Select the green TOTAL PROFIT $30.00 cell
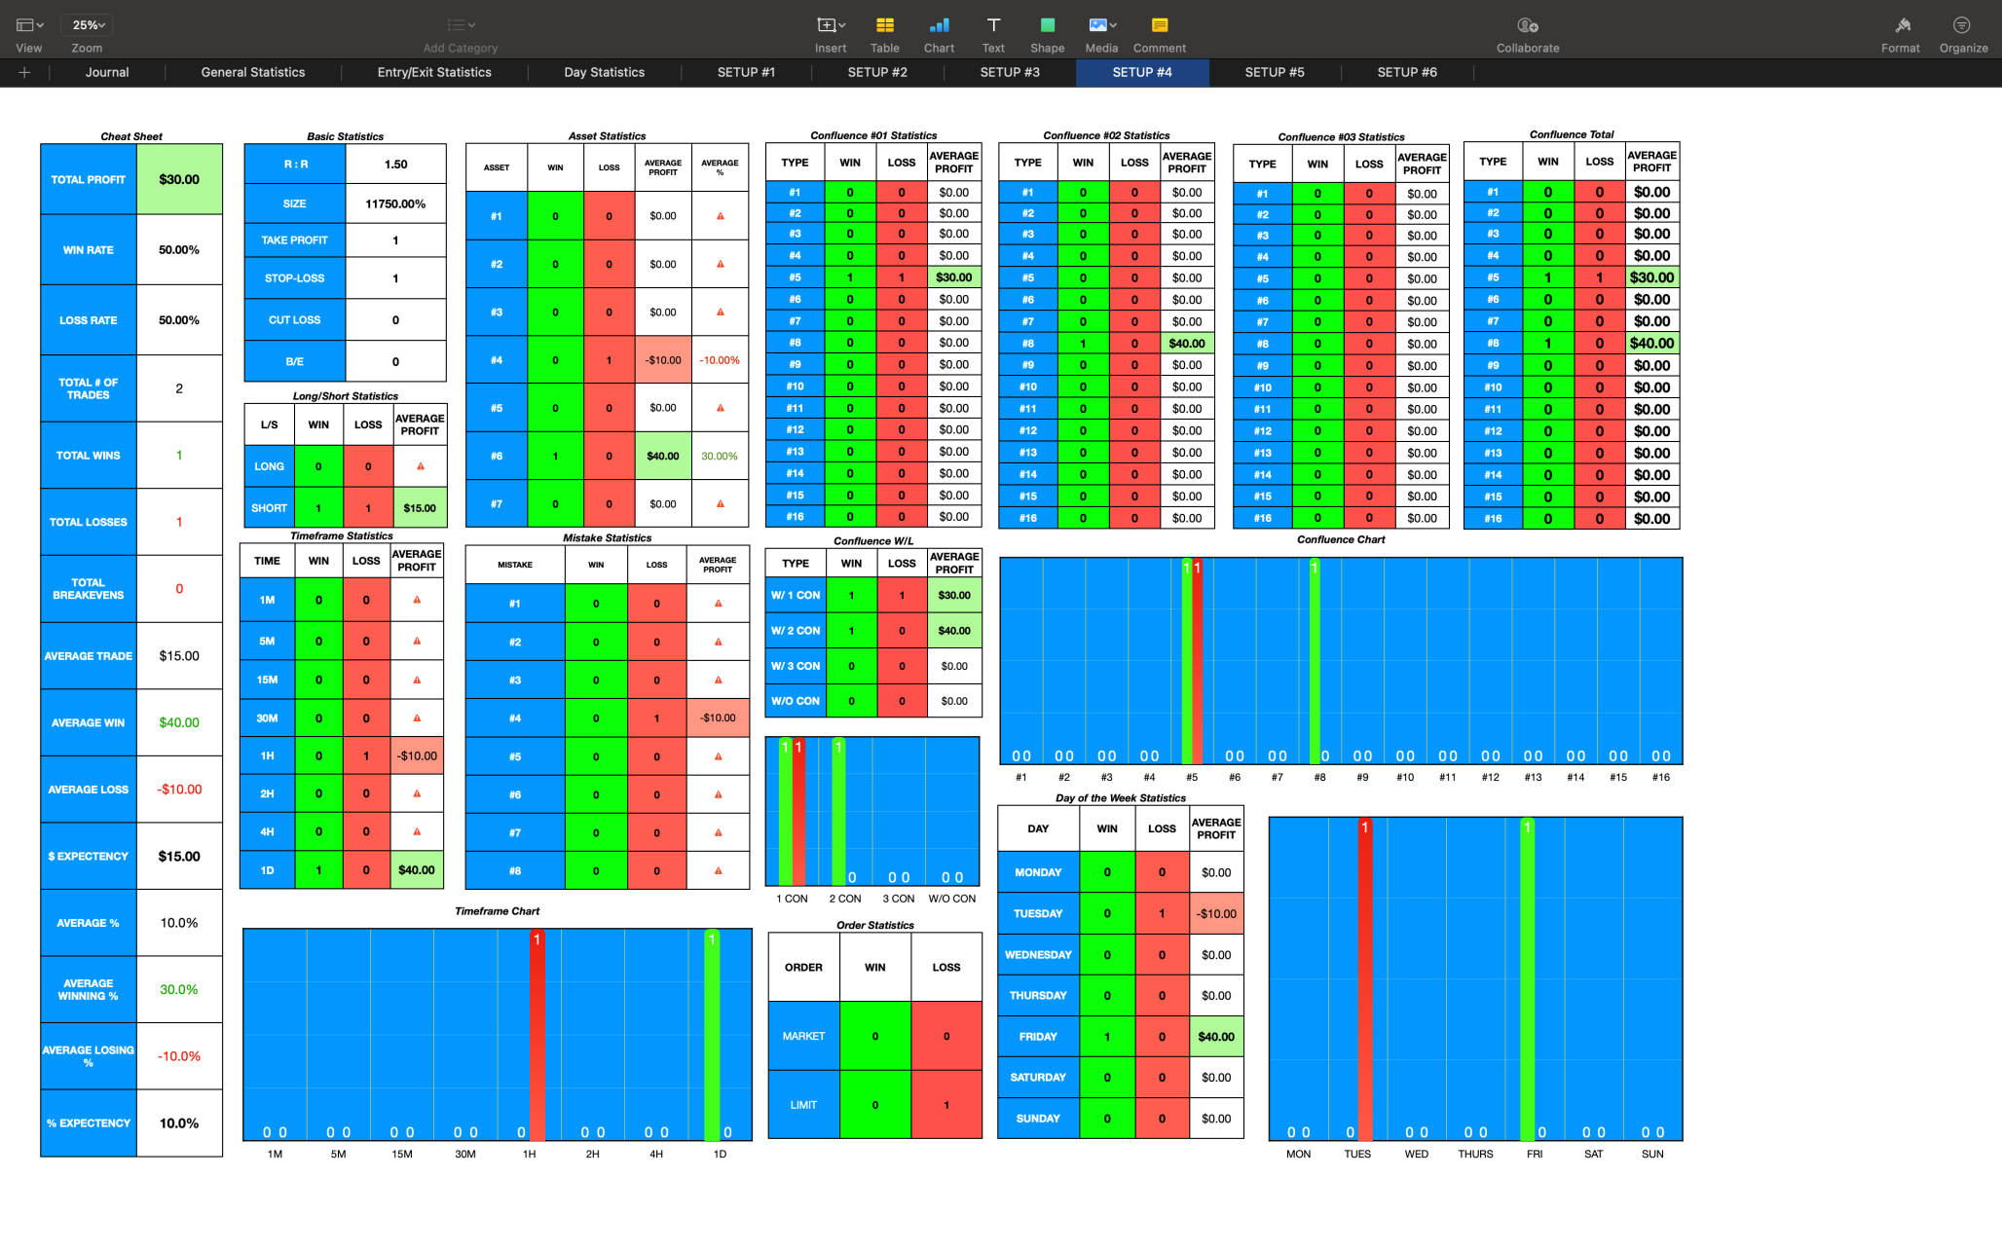 (179, 179)
